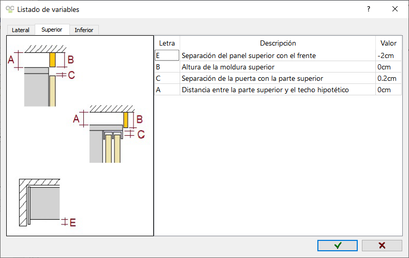Edit the 0cm value for row B
The height and width of the screenshot is (258, 409).
(388, 67)
